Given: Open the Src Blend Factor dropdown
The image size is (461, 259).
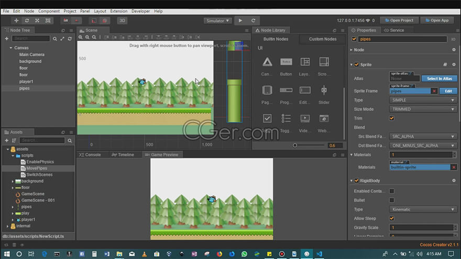Looking at the screenshot, I should 423,137.
